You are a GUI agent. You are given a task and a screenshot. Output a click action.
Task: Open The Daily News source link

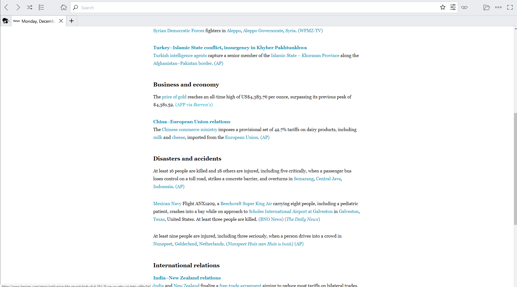(302, 219)
